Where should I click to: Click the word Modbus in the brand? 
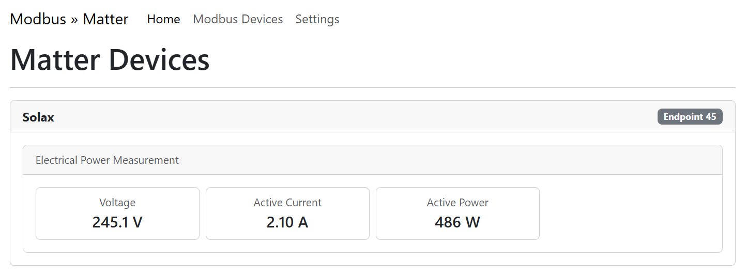pyautogui.click(x=38, y=19)
